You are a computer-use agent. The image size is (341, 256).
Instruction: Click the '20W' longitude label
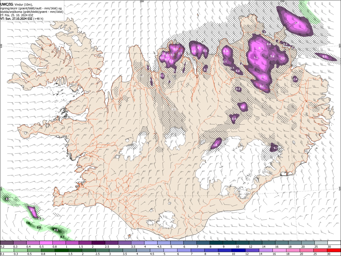click(142, 1)
